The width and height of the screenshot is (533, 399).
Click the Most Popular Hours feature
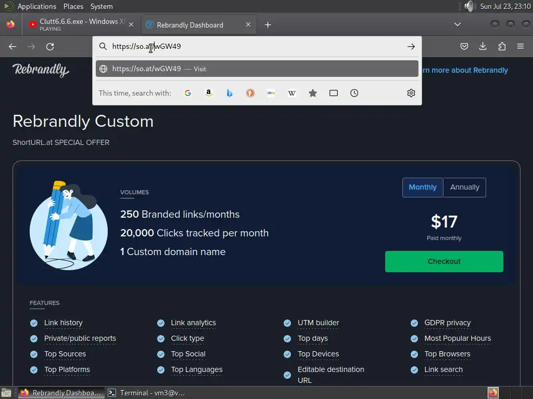click(458, 338)
